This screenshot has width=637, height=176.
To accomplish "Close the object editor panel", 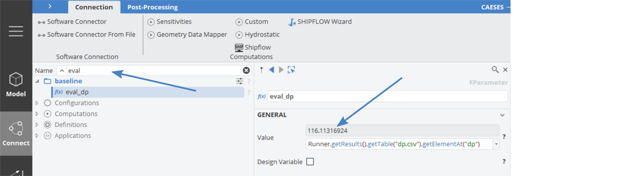I will [505, 70].
